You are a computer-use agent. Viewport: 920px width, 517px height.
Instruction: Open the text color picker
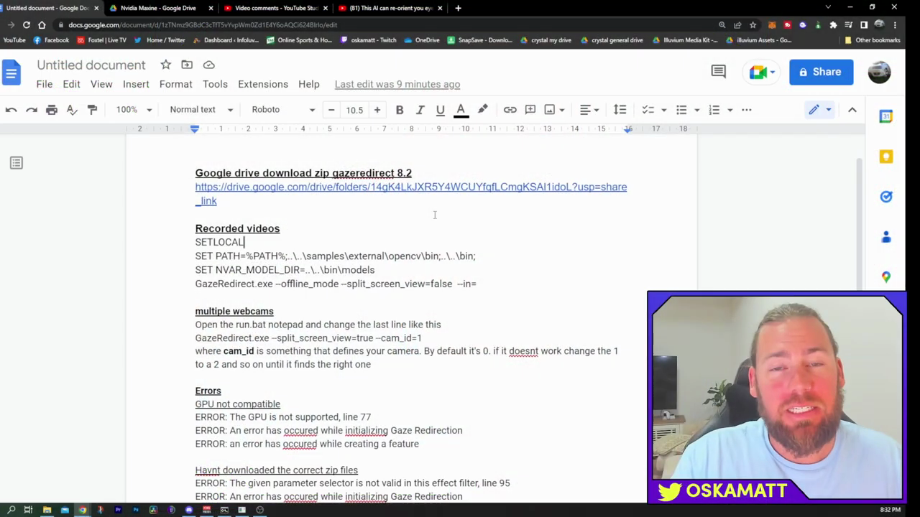click(x=461, y=110)
